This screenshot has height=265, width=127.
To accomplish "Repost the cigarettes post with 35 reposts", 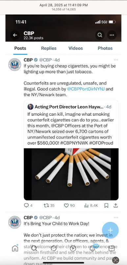I will pos(49,205).
